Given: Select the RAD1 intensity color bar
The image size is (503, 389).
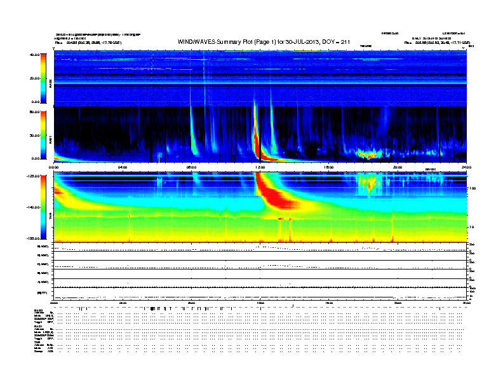Looking at the screenshot, I should tap(43, 135).
